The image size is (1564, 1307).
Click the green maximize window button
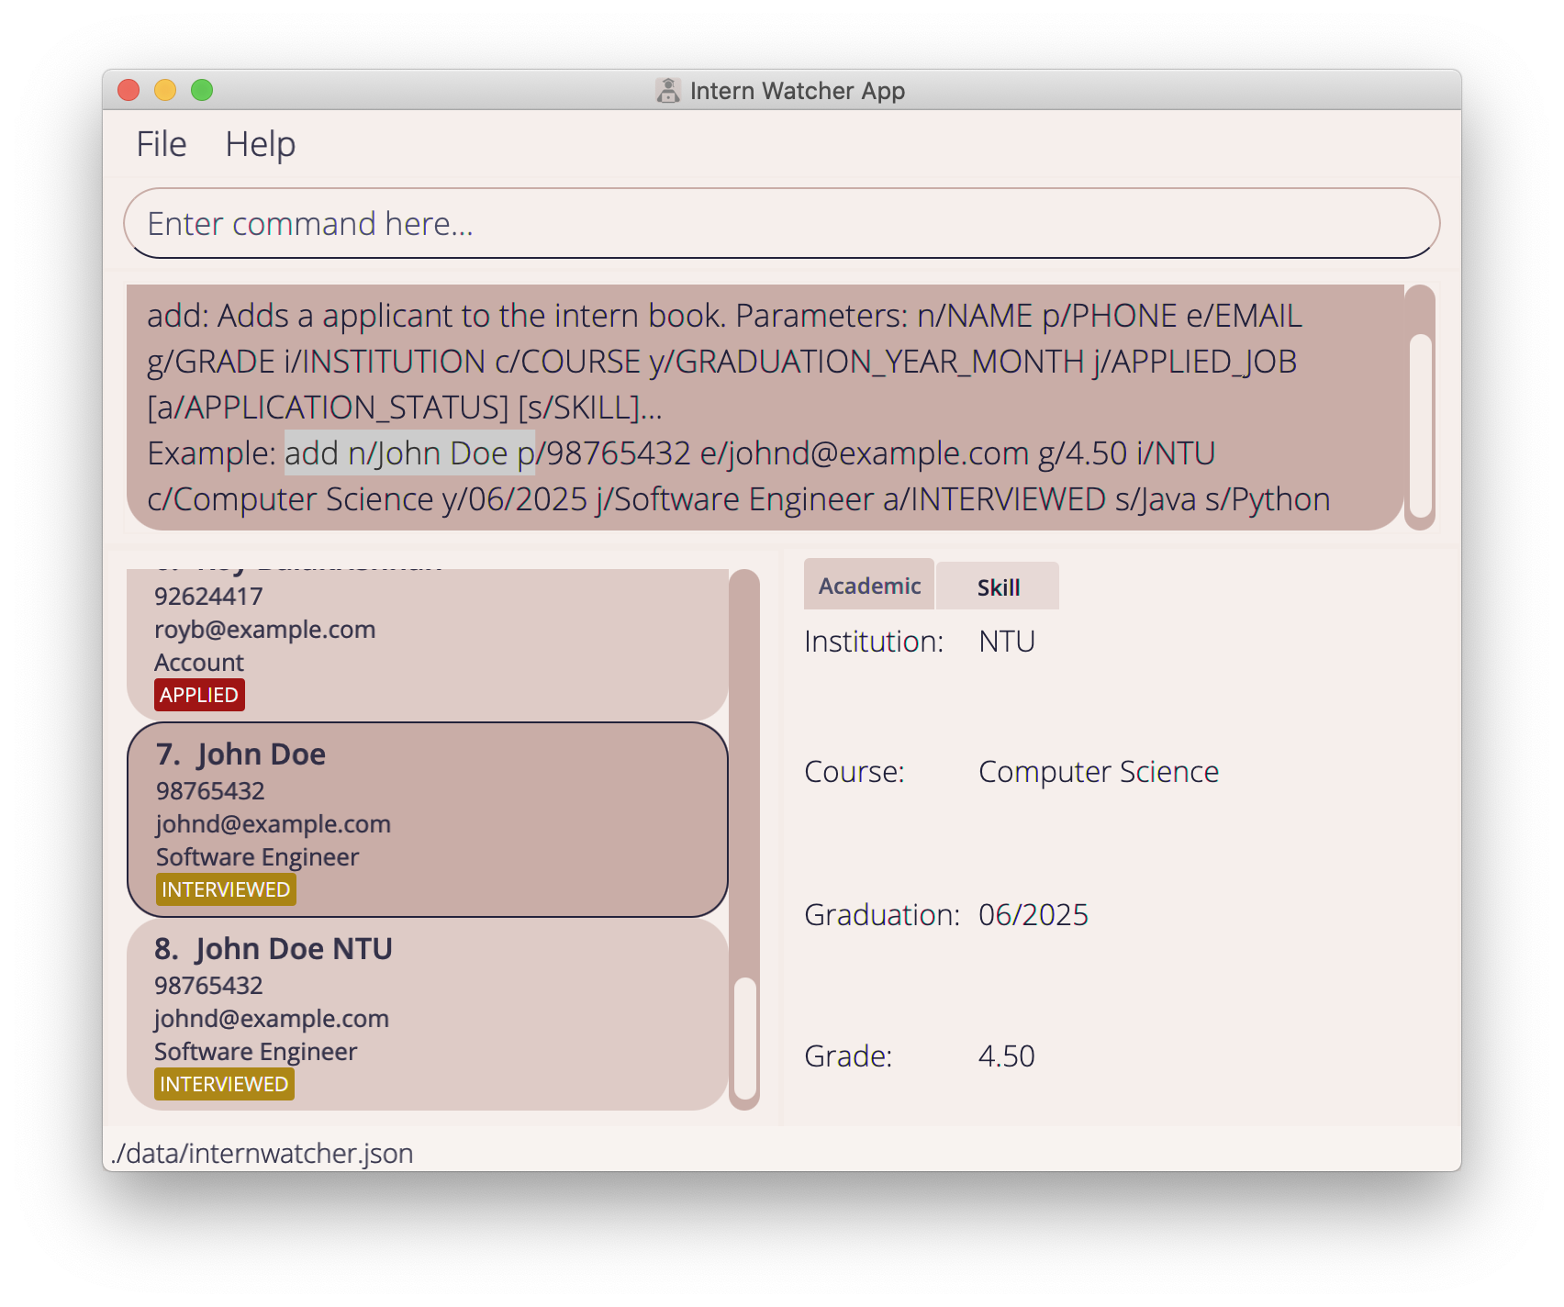[202, 90]
